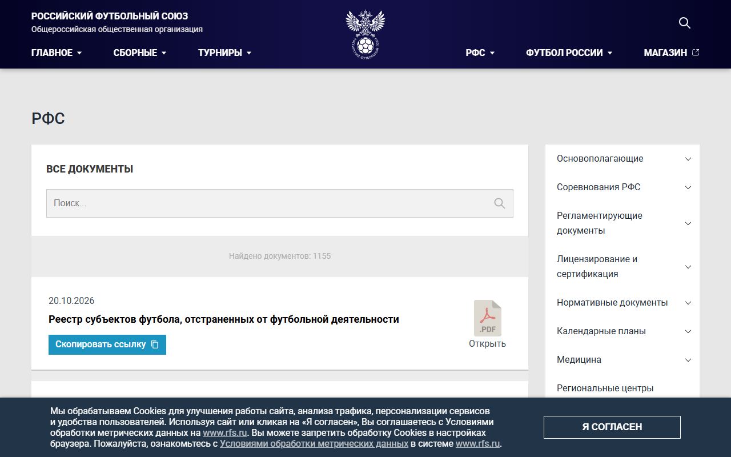
Task: Open the ГЛАВНОЕ navigation menu
Action: (57, 53)
